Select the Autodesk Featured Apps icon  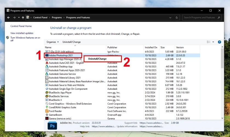point(47,70)
